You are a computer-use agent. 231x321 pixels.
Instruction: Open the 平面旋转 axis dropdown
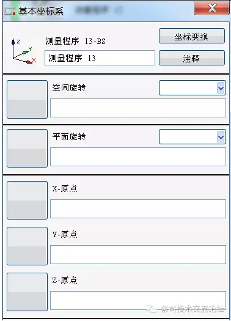click(x=193, y=137)
